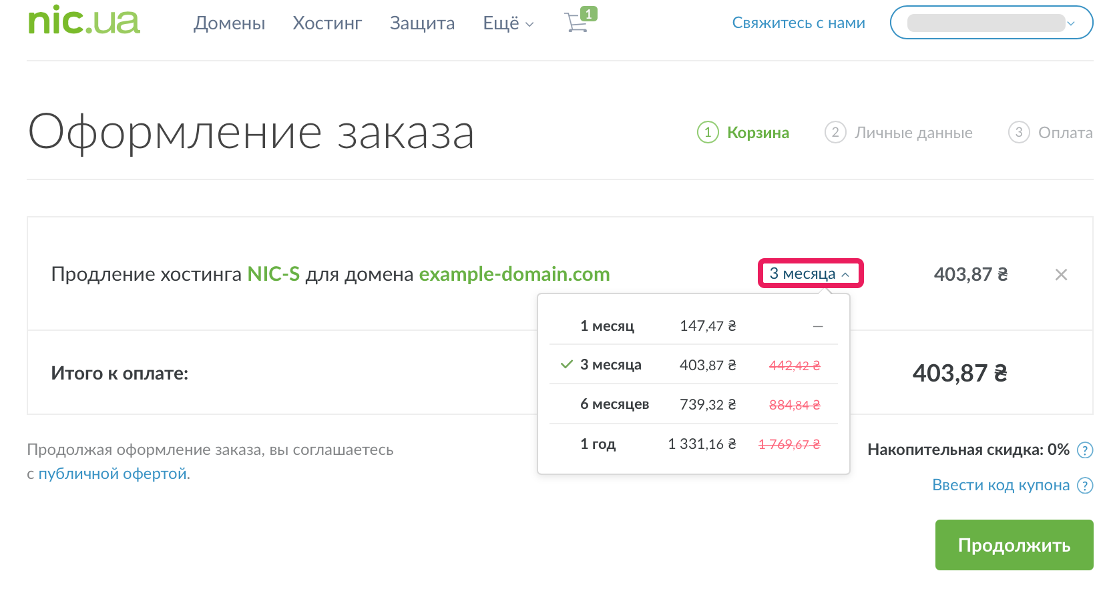1107x595 pixels.
Task: Go to Личные данные step
Action: [899, 132]
